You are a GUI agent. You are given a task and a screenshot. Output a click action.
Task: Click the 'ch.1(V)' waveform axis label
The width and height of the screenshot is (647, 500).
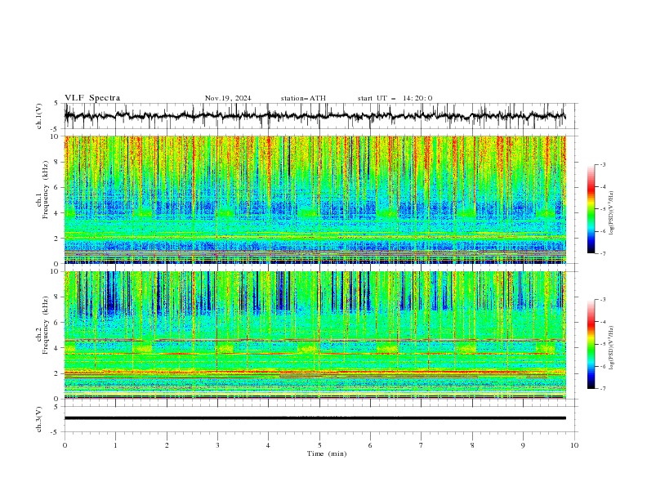click(38, 116)
